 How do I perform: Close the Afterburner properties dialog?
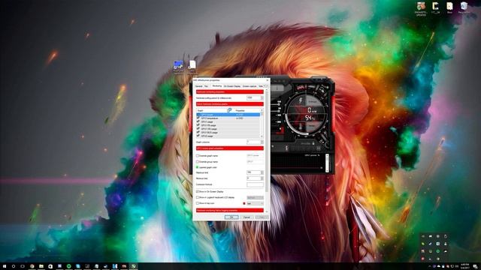click(268, 80)
